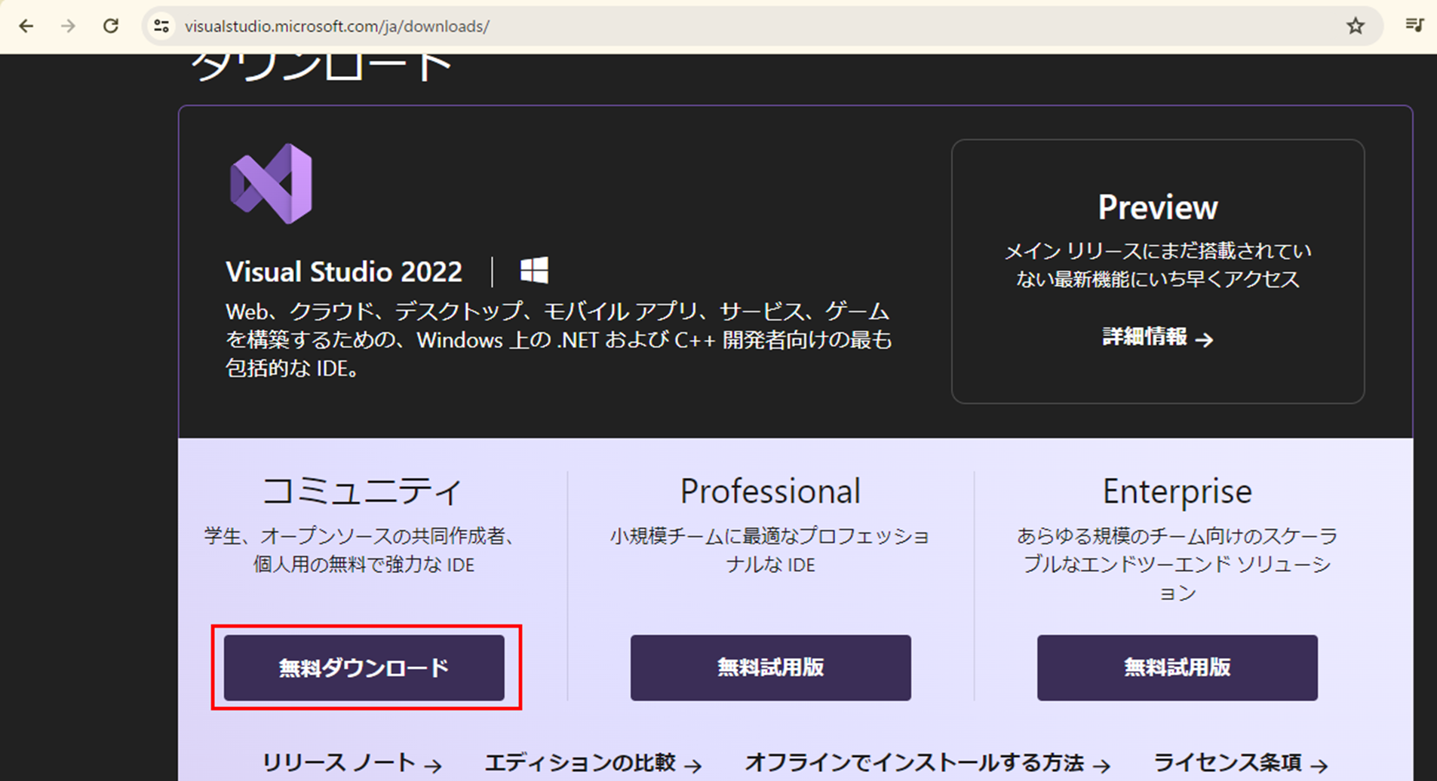
Task: Open the site permissions icon in address bar
Action: click(x=161, y=26)
